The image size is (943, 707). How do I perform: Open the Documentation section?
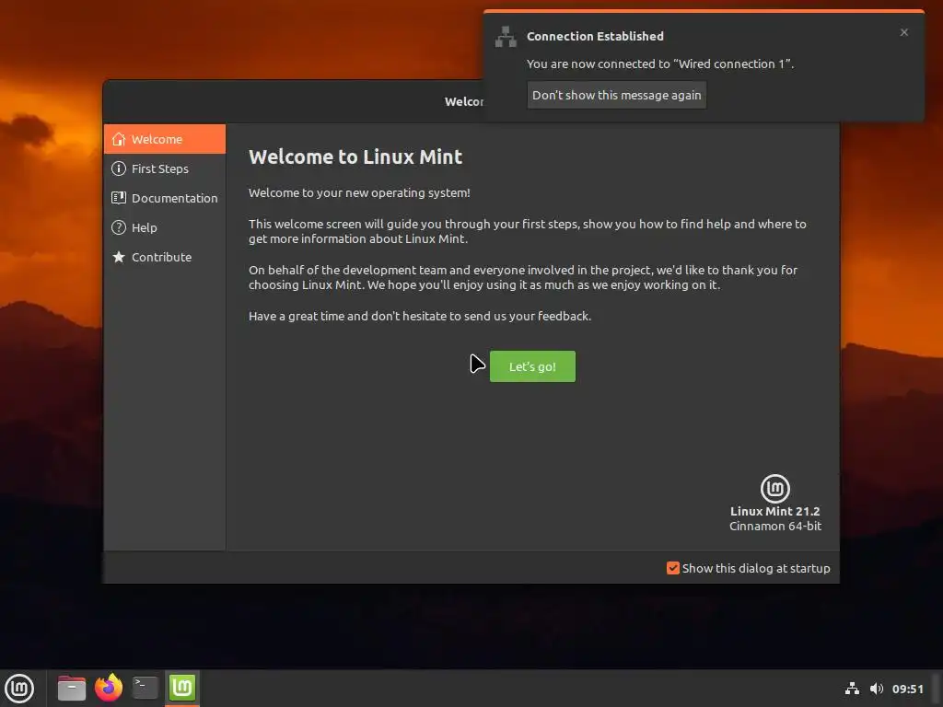point(165,198)
